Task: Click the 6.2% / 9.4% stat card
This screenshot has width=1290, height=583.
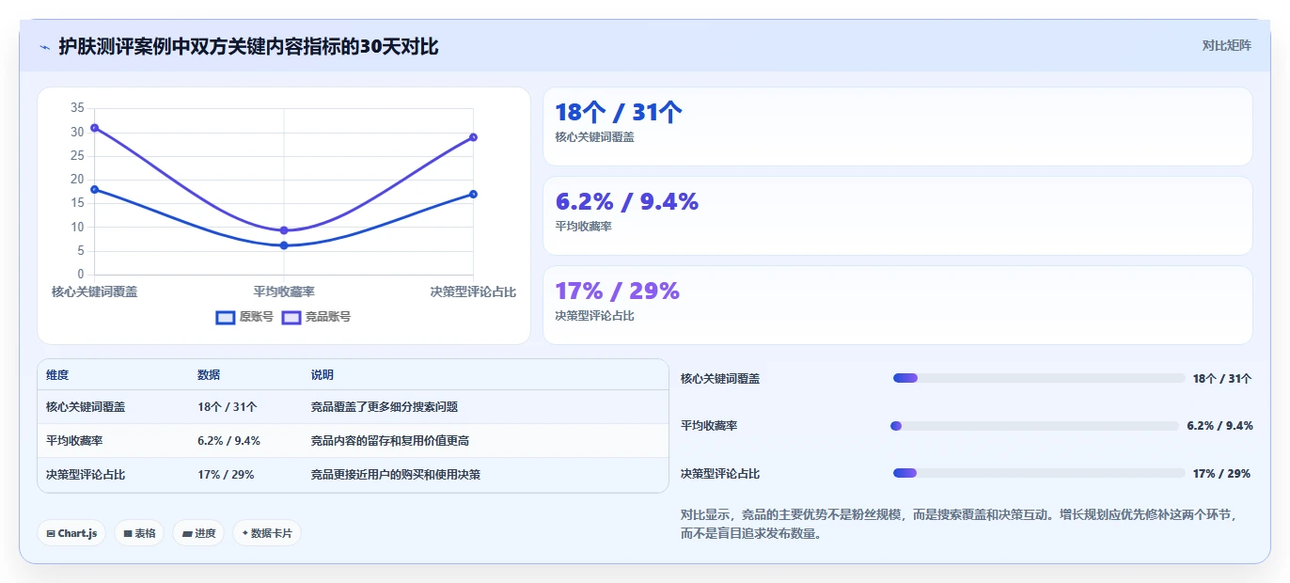Action: click(898, 216)
